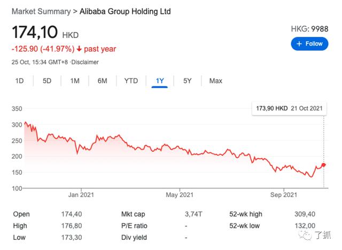Screen dimensions: 342x250
Task: Click the red end-point dot on chart
Action: (x=323, y=165)
